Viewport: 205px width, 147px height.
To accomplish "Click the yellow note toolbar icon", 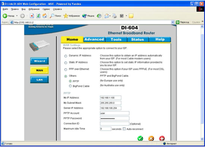I will (x=131, y=16).
